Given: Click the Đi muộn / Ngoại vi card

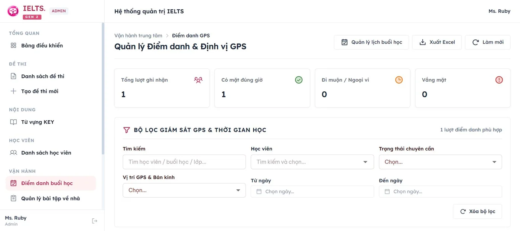Looking at the screenshot, I should (363, 88).
